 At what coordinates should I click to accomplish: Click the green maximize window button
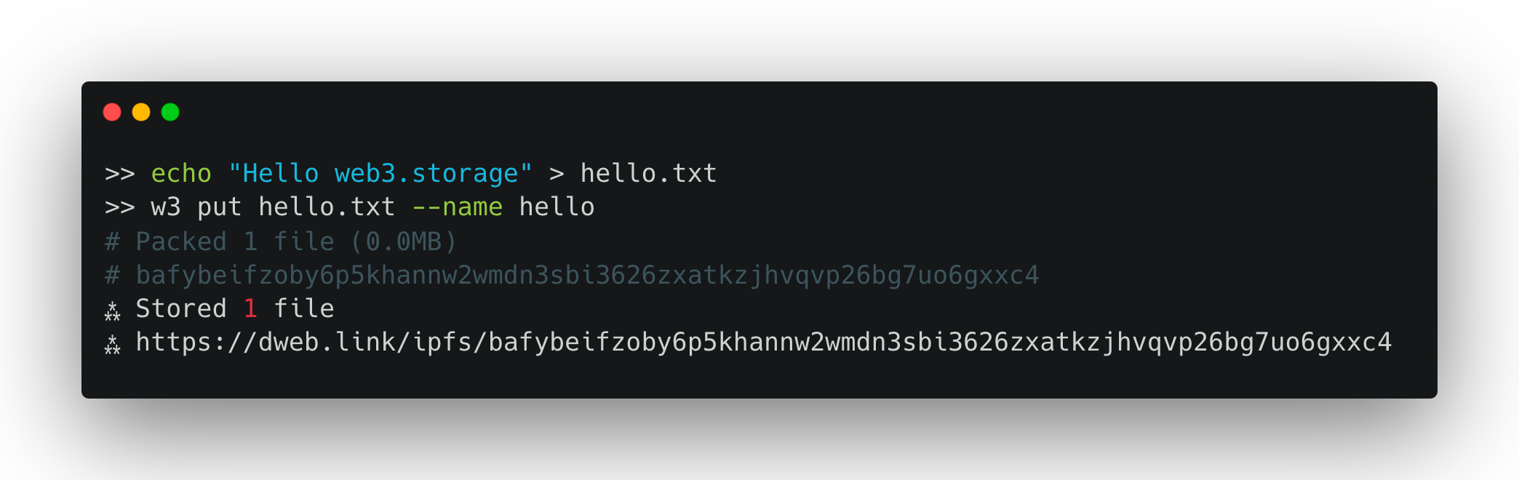tap(170, 112)
